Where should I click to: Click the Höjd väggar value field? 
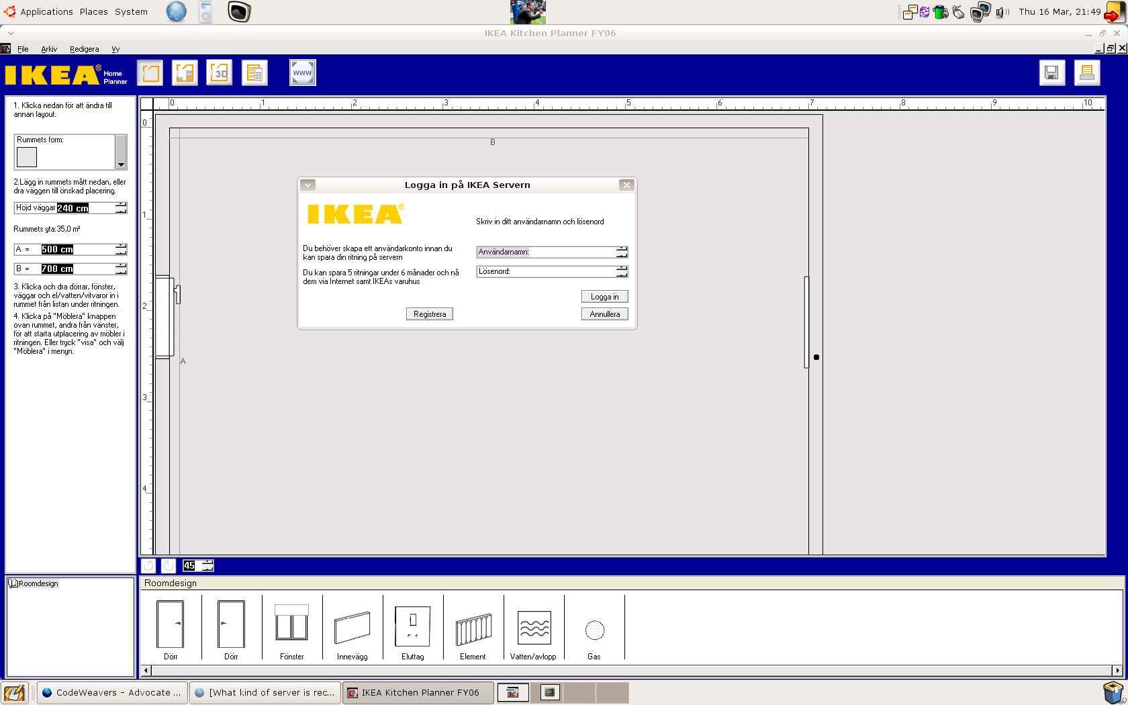point(73,208)
